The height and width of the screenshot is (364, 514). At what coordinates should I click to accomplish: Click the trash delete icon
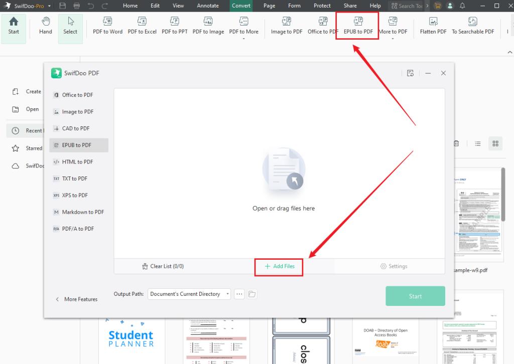456,143
